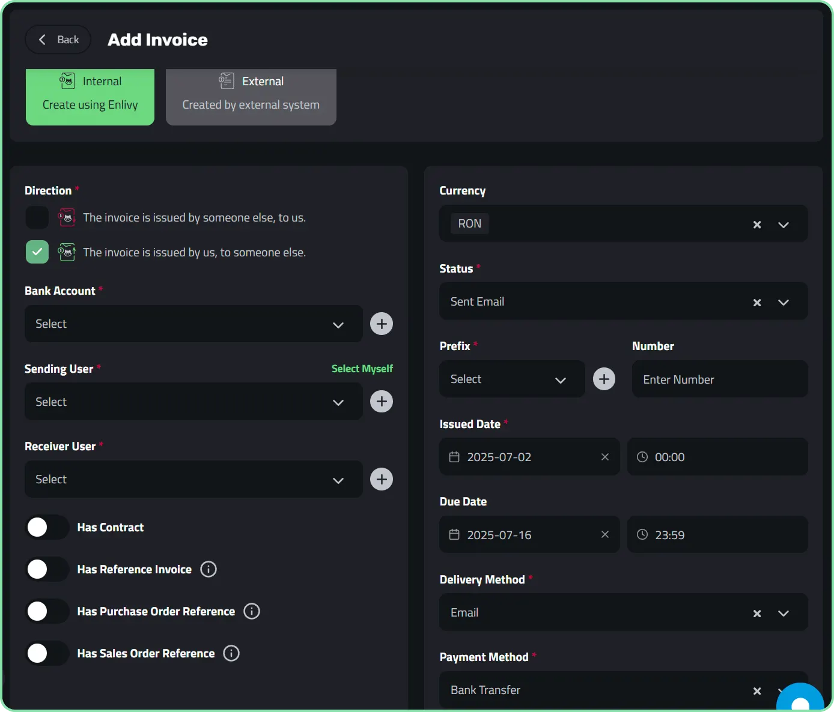
Task: Add a new bank account with plus icon
Action: [382, 324]
